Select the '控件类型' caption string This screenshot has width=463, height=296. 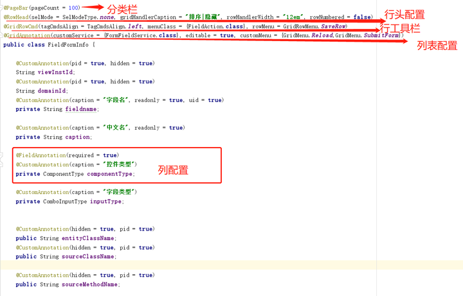[x=119, y=164]
